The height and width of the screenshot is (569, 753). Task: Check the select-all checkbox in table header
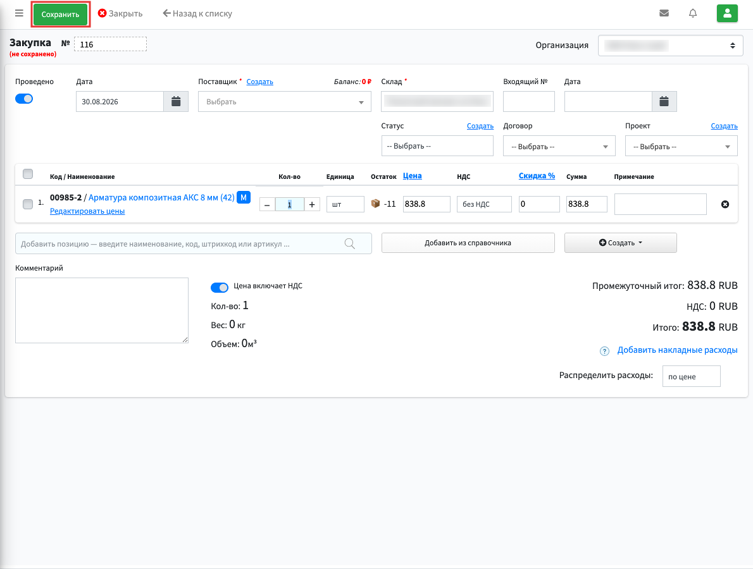(28, 174)
